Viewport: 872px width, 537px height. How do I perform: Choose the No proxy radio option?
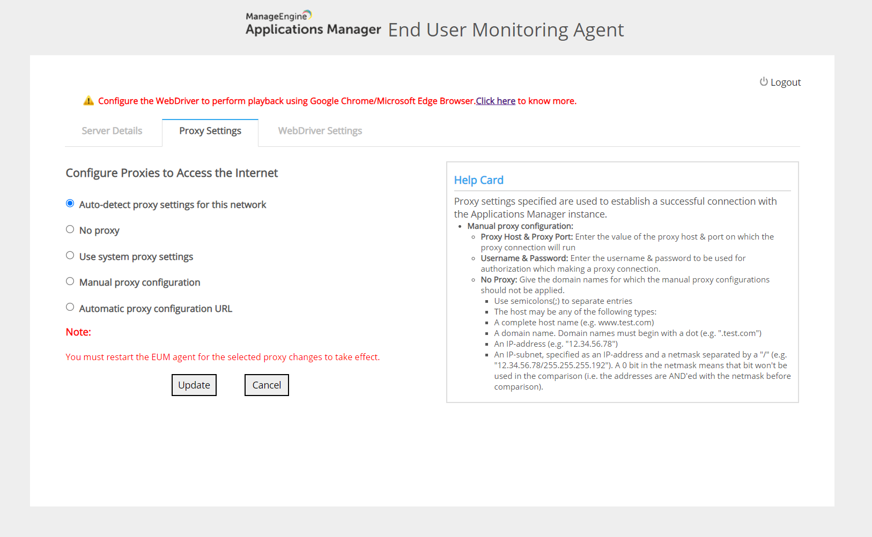click(70, 229)
